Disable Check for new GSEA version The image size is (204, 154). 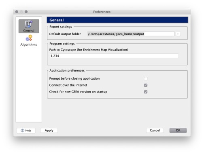pyautogui.click(x=146, y=92)
